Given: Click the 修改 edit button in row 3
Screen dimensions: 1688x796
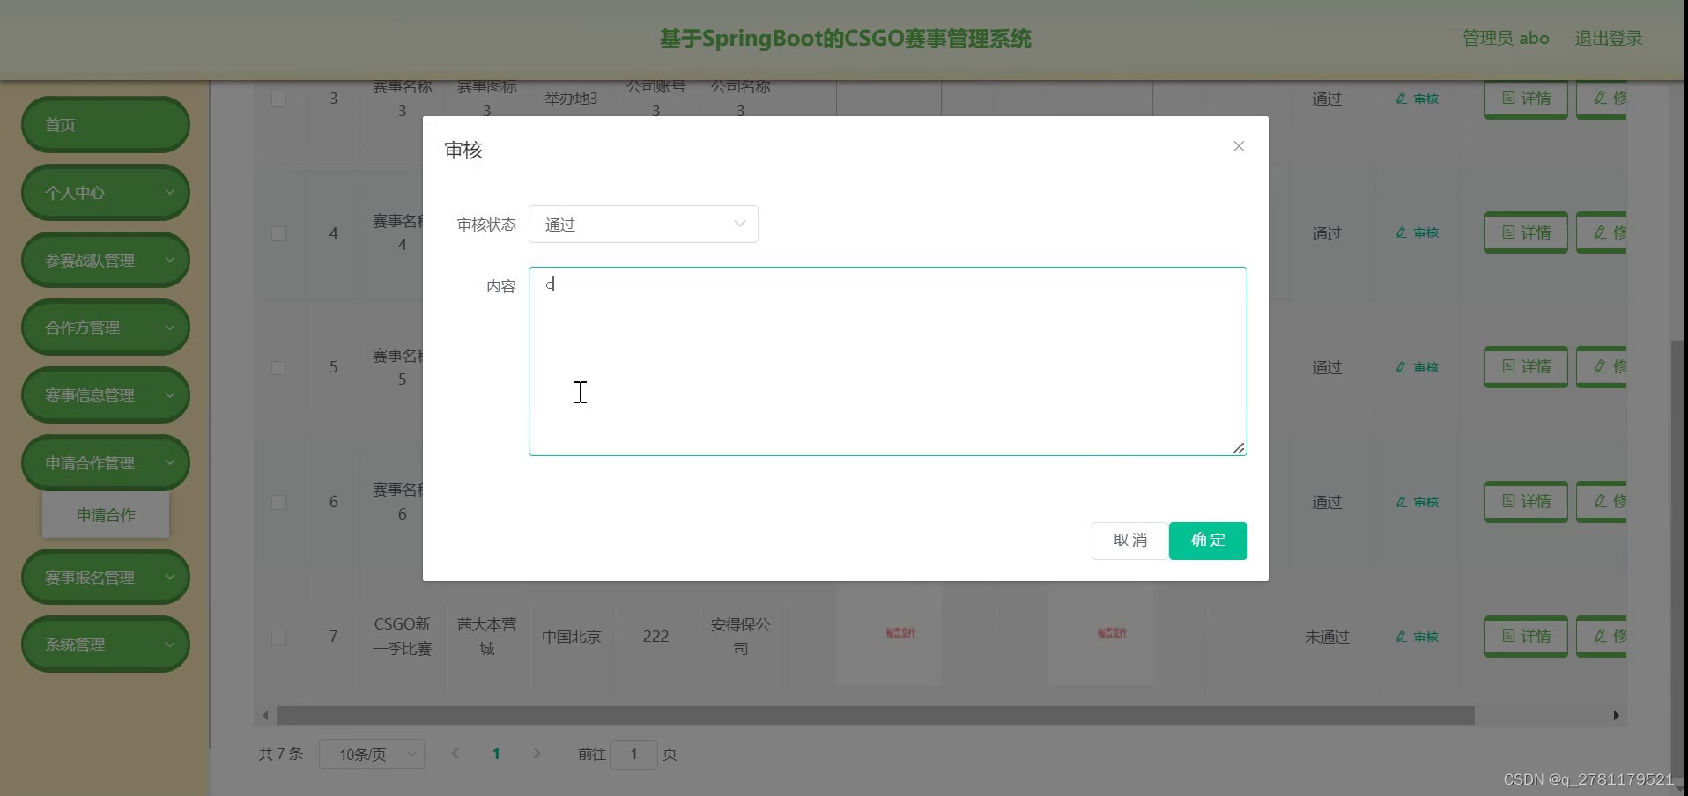Looking at the screenshot, I should point(1602,99).
